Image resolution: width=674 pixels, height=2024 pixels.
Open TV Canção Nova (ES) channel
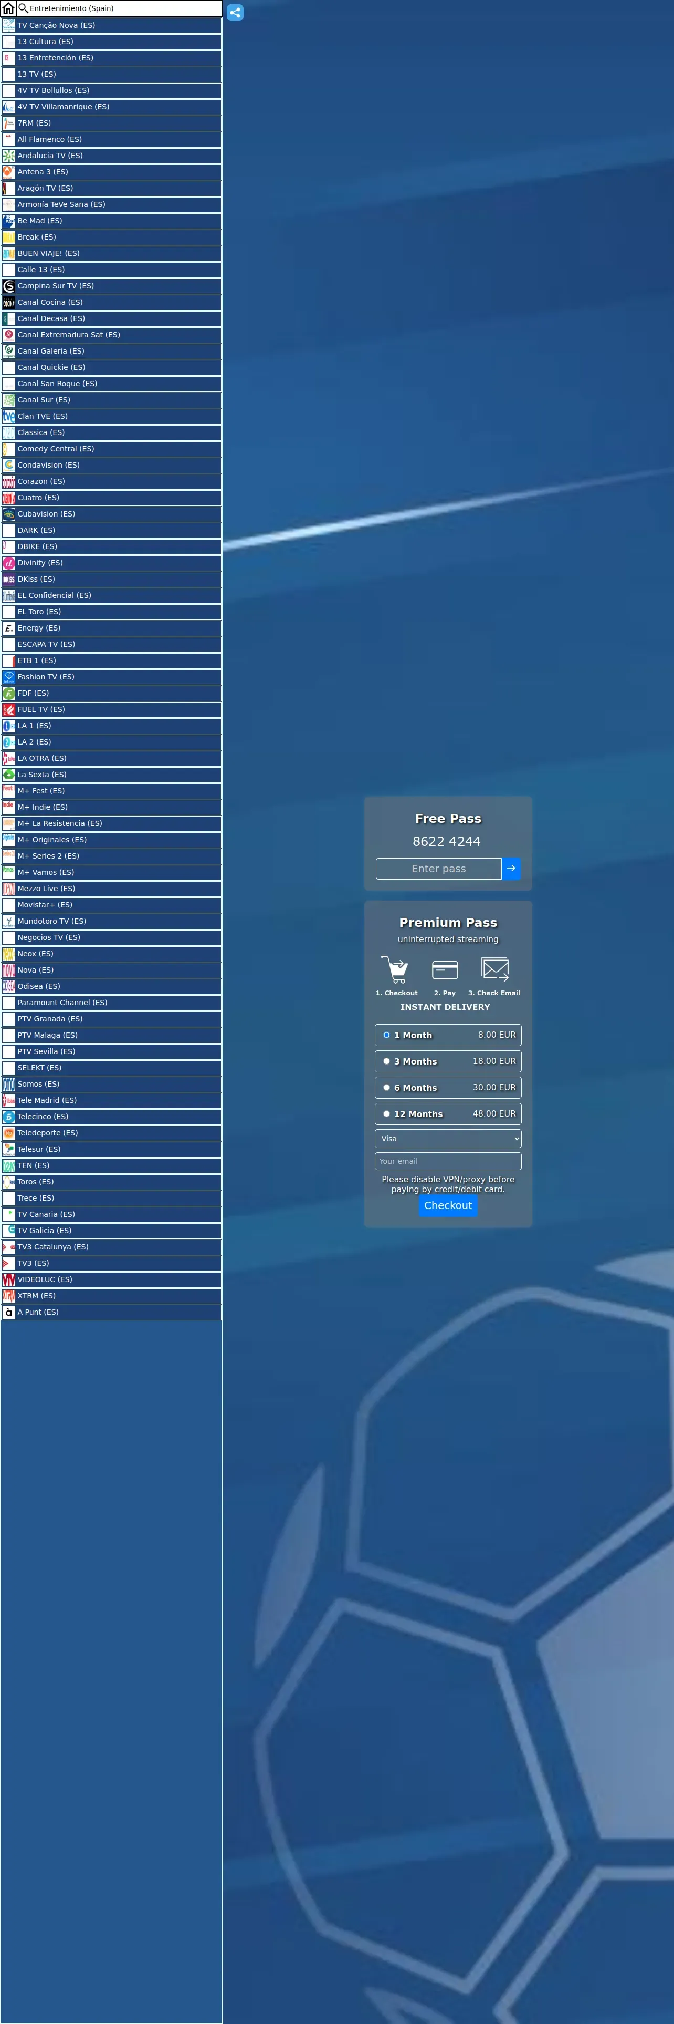111,25
